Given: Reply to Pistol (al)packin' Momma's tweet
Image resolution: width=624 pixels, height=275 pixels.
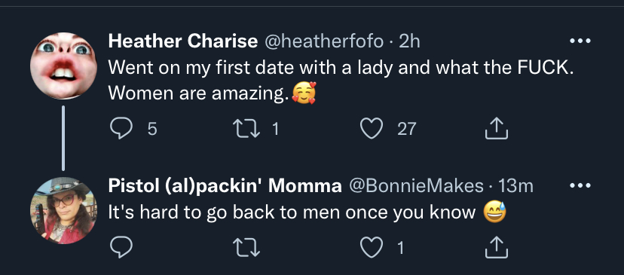Looking at the screenshot, I should [121, 248].
